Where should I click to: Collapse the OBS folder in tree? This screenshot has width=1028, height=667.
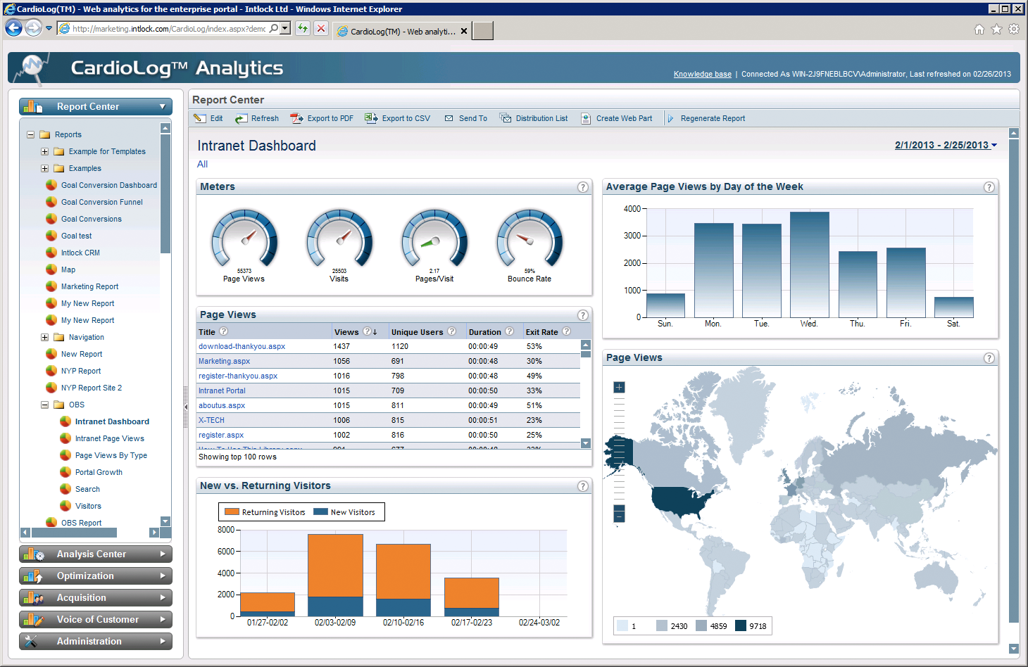(x=44, y=405)
